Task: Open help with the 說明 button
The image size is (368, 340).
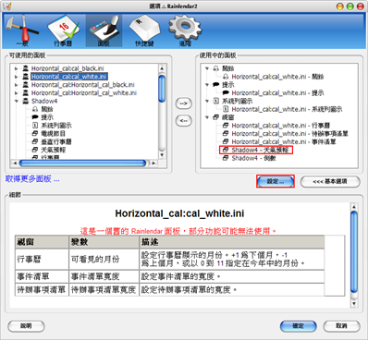Action: coord(26,326)
